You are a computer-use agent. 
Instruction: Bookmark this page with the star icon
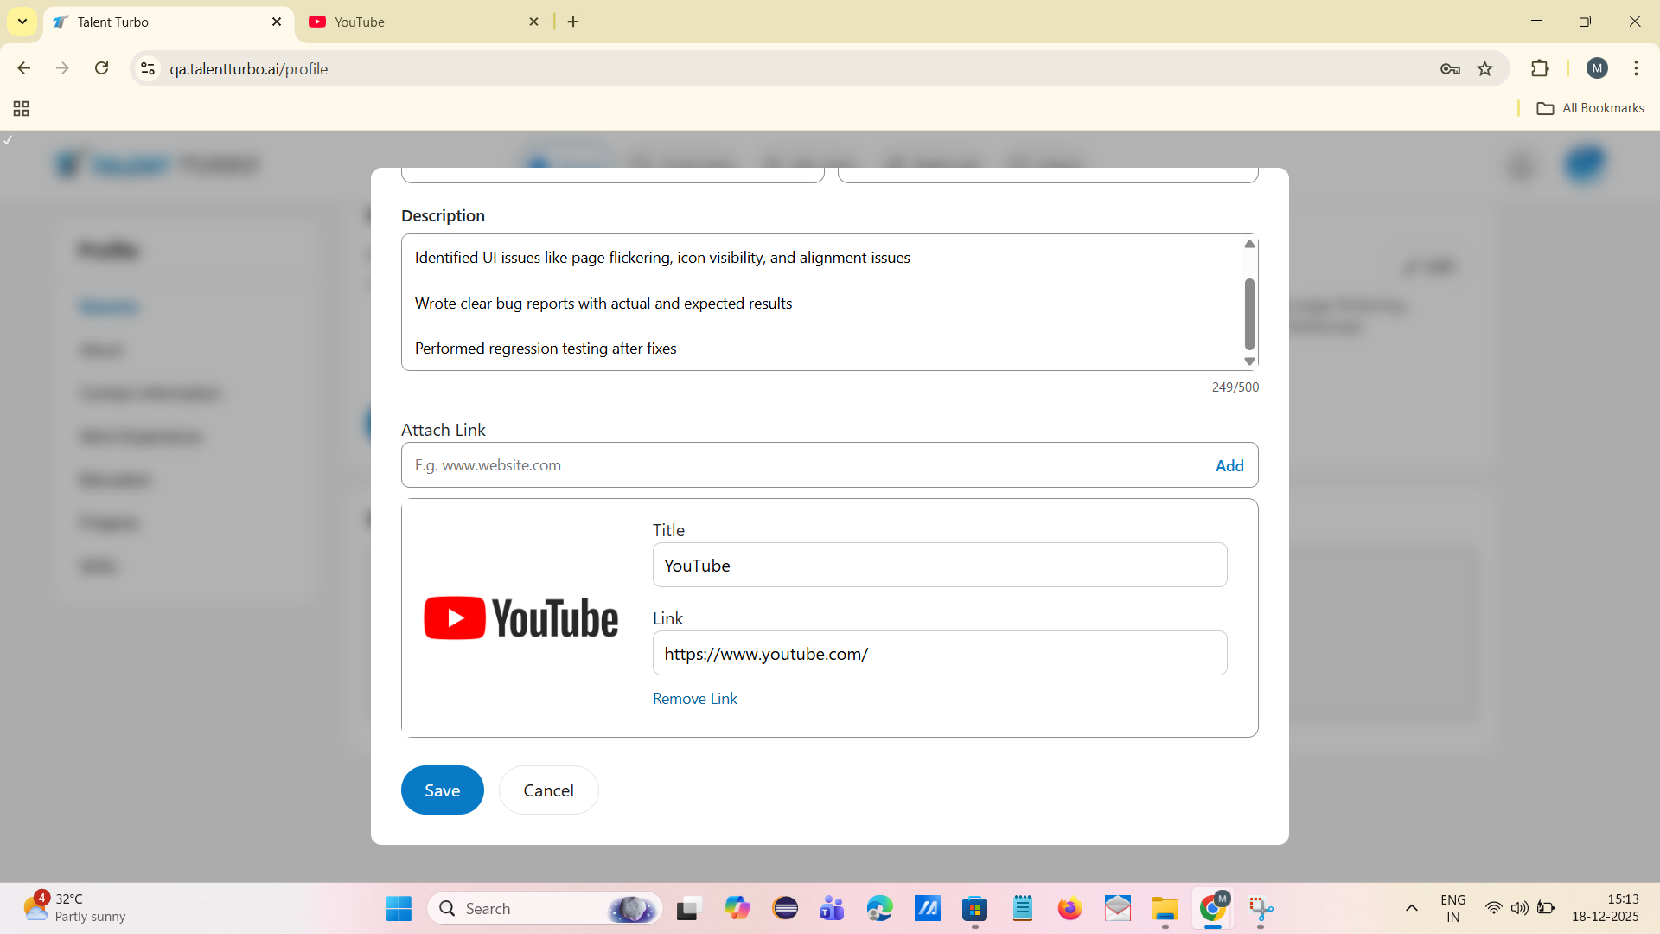[1485, 69]
